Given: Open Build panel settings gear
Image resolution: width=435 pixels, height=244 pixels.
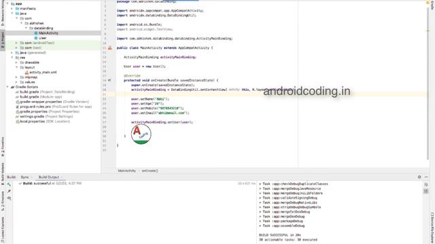Looking at the screenshot, I should (419, 177).
